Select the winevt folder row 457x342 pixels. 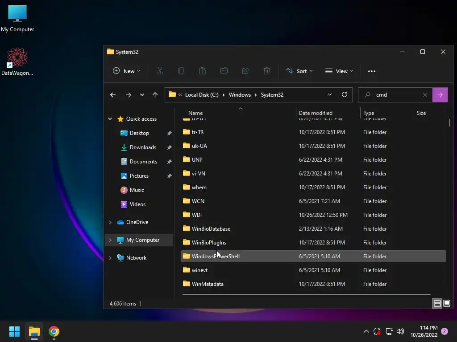[x=313, y=270]
